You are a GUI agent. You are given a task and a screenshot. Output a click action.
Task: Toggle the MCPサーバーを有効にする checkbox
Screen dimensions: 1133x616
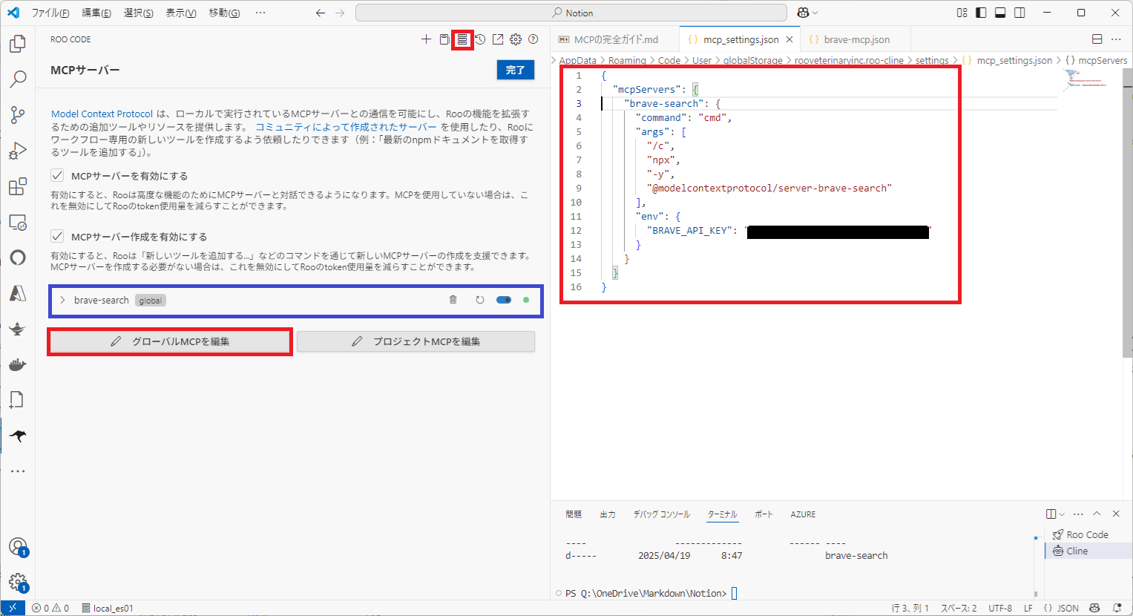pyautogui.click(x=57, y=175)
